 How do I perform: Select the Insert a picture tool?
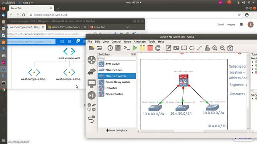pyautogui.click(x=176, y=48)
